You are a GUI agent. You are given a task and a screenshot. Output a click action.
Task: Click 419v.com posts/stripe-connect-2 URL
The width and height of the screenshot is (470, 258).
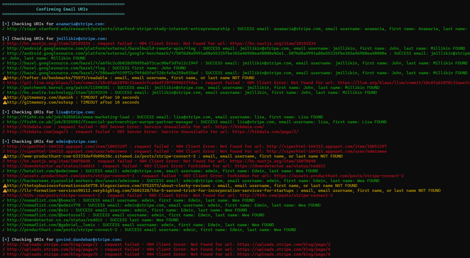(54, 195)
